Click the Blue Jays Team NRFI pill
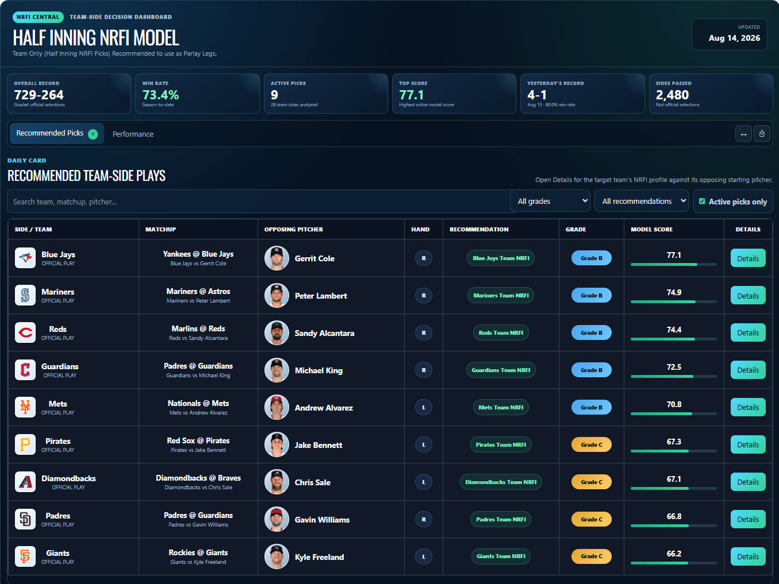 coord(501,258)
